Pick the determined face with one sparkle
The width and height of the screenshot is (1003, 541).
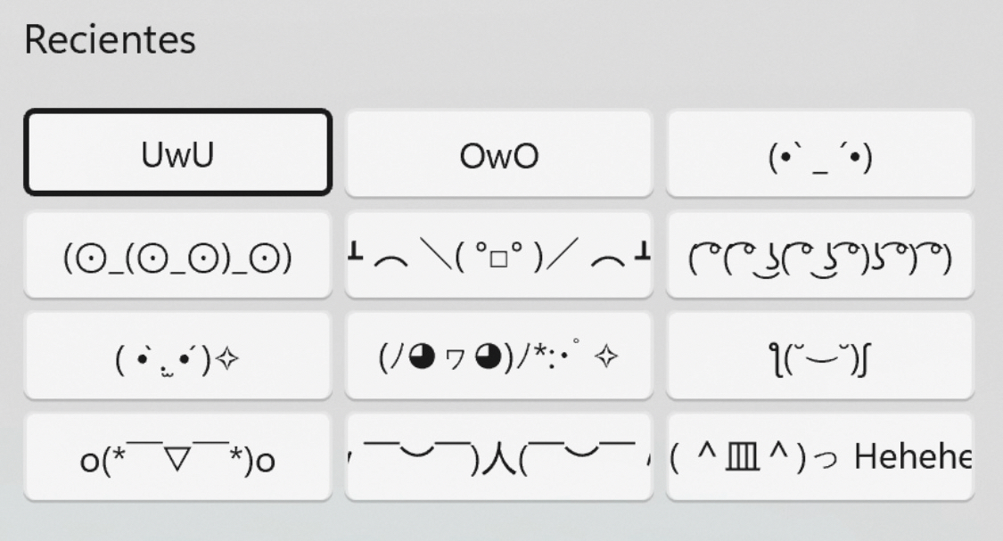pyautogui.click(x=177, y=356)
